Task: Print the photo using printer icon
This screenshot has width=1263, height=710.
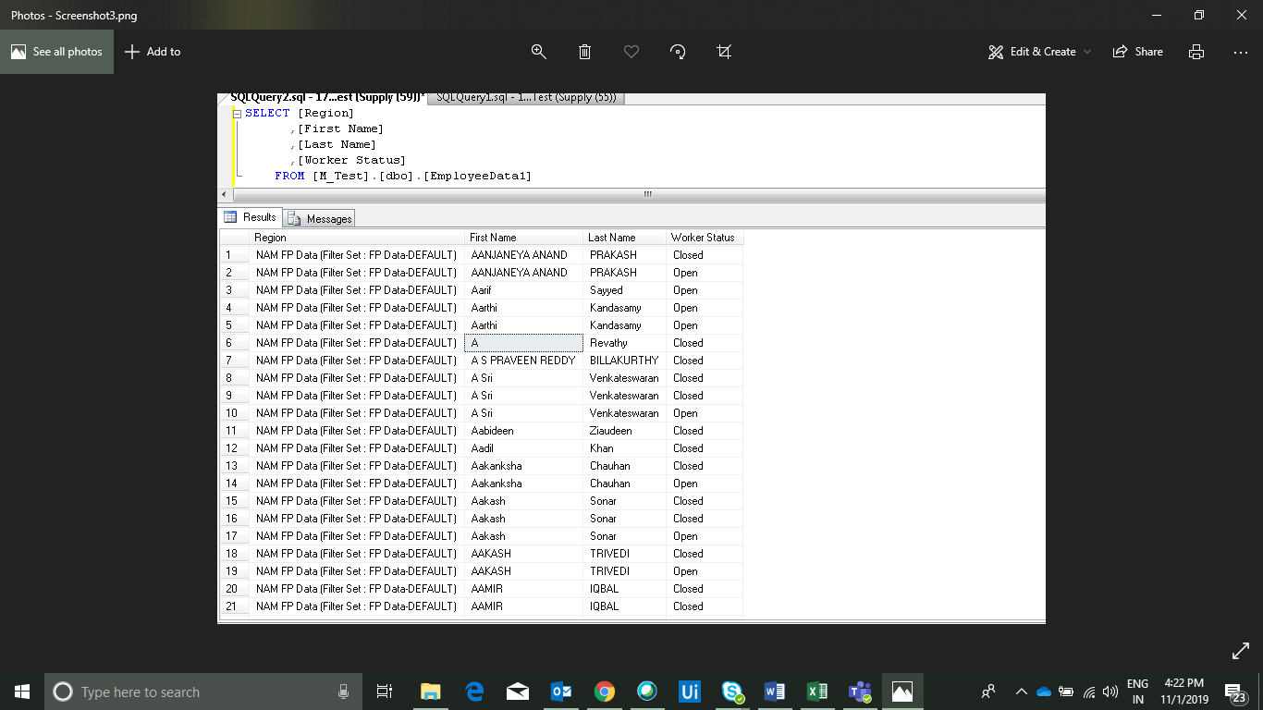Action: pos(1196,52)
